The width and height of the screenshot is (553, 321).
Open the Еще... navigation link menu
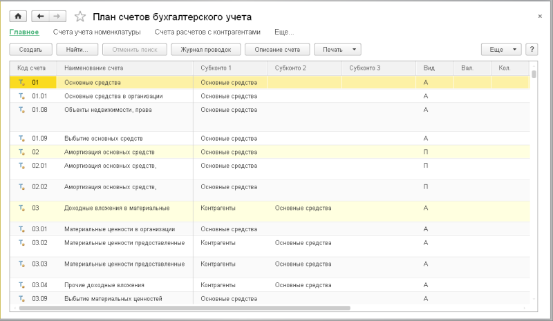point(283,32)
